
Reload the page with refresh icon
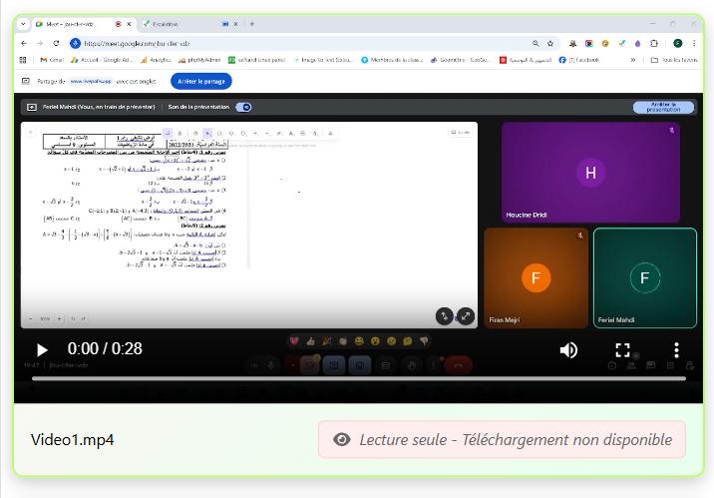(x=56, y=44)
